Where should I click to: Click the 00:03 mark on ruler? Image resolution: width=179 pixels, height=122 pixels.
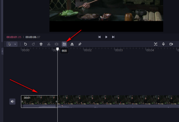pyautogui.click(x=119, y=50)
